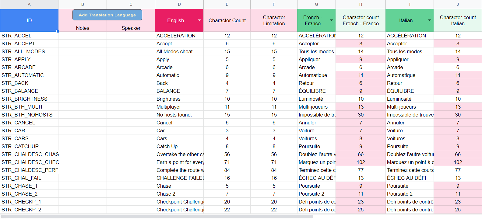Select column H header
Screen dimensions: 482x219
click(x=361, y=4)
